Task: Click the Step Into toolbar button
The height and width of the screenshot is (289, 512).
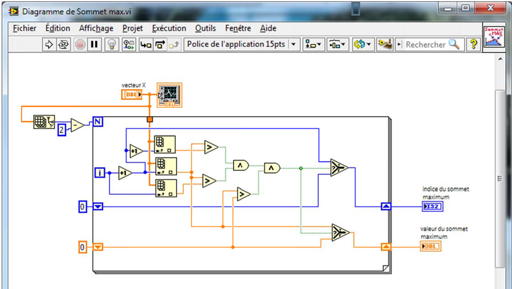Action: [x=146, y=44]
